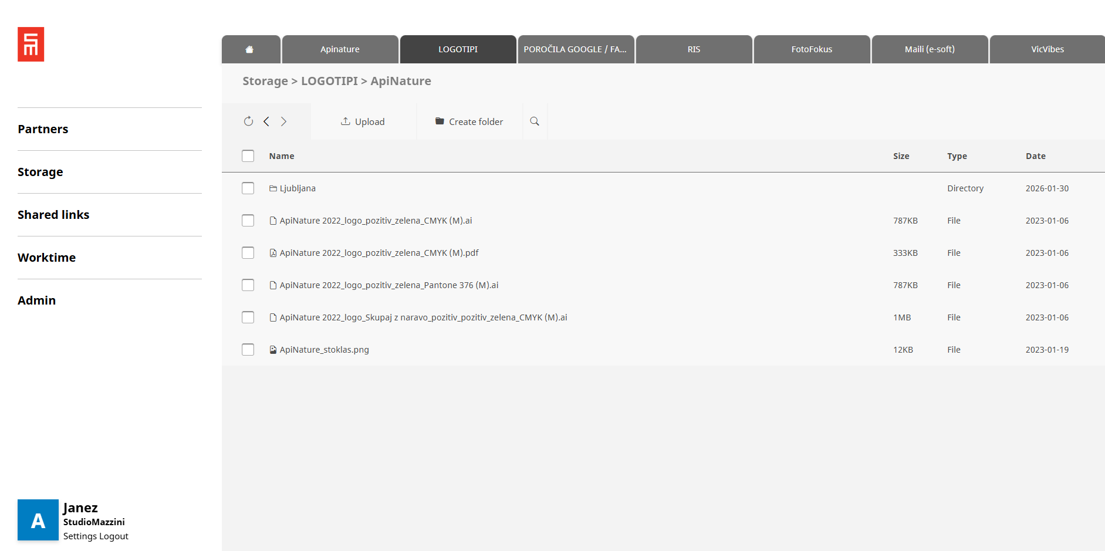Click file icon of zelena_CMYK (M).ai
This screenshot has height=551, width=1105.
273,221
